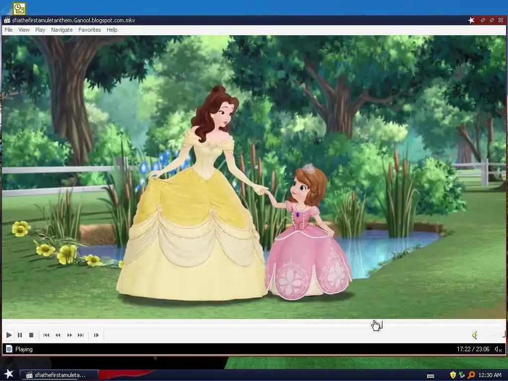Click the title bar clapperboard icon
The image size is (508, 381).
click(x=7, y=20)
